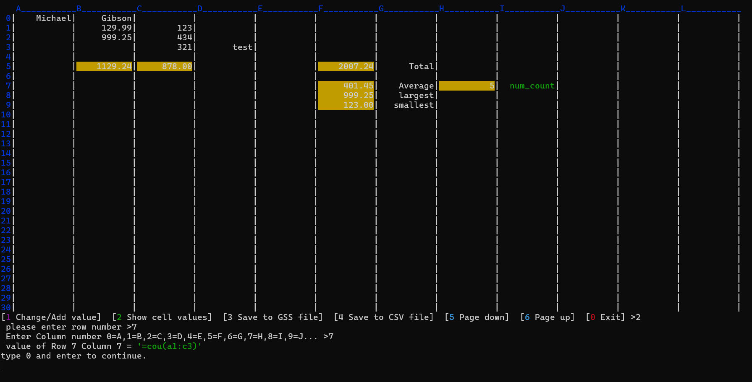This screenshot has width=752, height=382.
Task: Select the Show cell values option
Action: click(x=162, y=317)
